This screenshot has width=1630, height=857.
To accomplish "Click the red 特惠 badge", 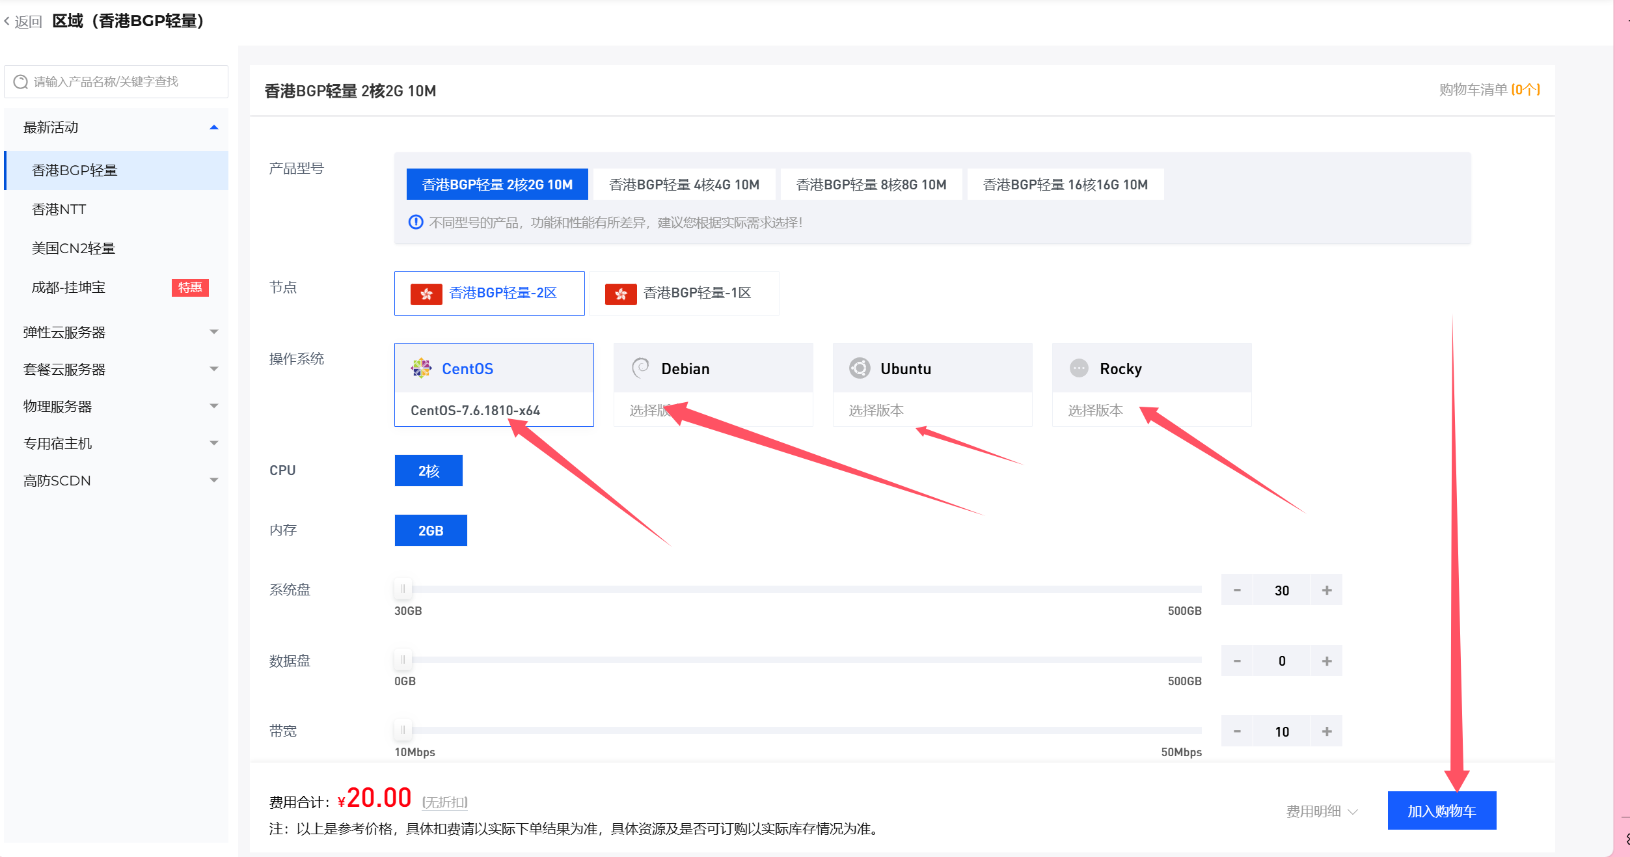I will point(190,288).
